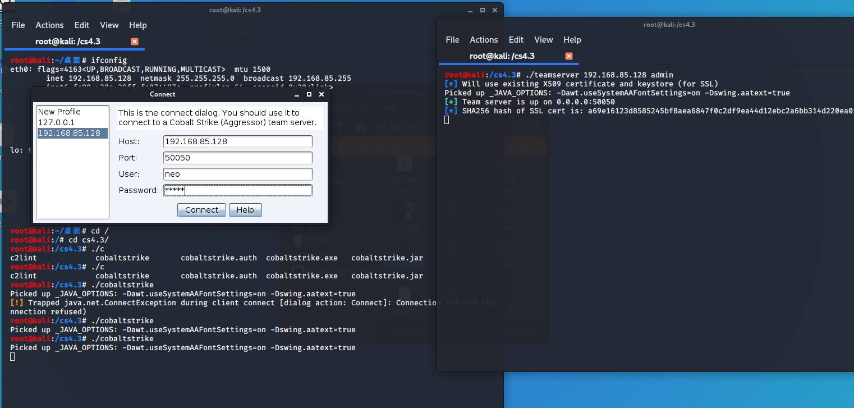The image size is (854, 408).
Task: Click 'cd cs4.3/' command line
Action: coord(89,240)
